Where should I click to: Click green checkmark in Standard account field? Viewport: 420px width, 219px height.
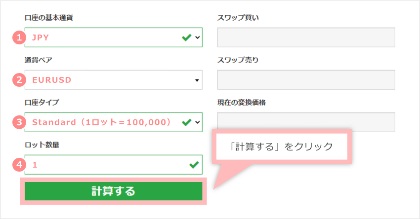point(186,122)
